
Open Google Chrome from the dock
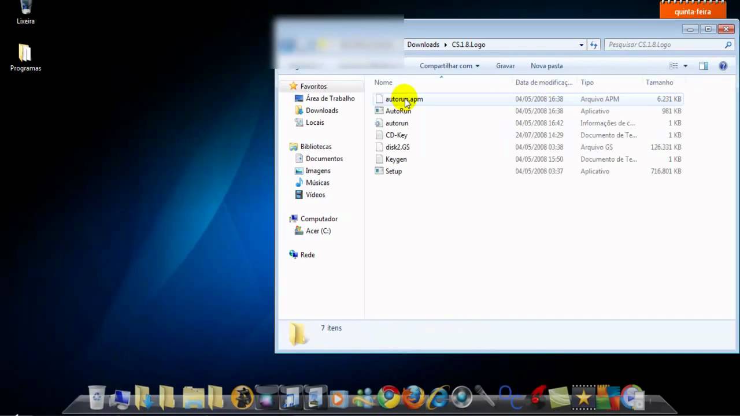[x=388, y=397]
